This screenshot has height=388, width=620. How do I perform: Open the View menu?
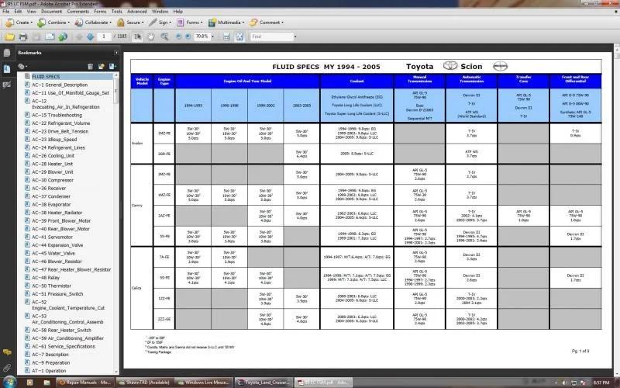(x=32, y=12)
